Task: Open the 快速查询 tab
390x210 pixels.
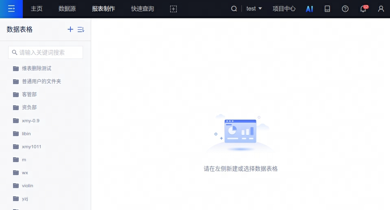Action: [x=142, y=9]
